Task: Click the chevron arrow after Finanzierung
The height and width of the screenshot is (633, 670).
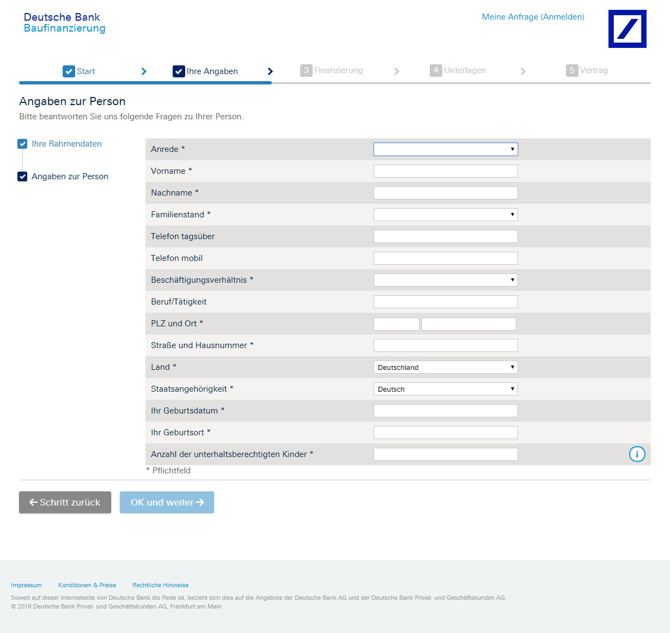Action: coord(397,71)
